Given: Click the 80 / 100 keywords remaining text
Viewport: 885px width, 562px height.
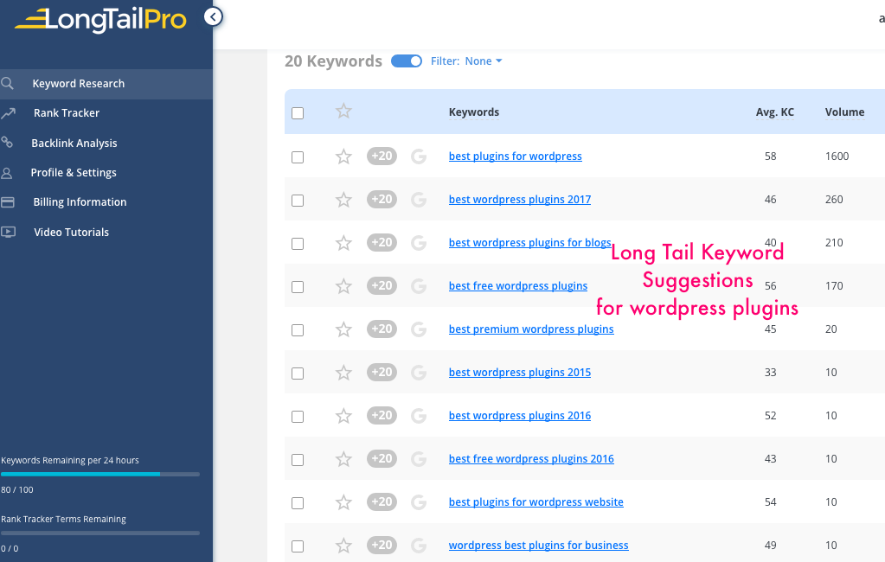Looking at the screenshot, I should click(17, 489).
